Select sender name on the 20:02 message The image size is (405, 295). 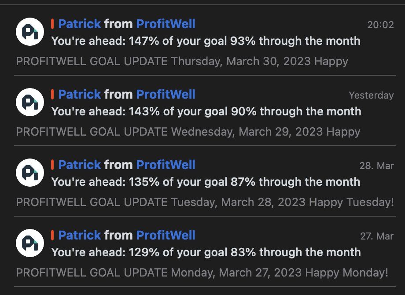(127, 24)
